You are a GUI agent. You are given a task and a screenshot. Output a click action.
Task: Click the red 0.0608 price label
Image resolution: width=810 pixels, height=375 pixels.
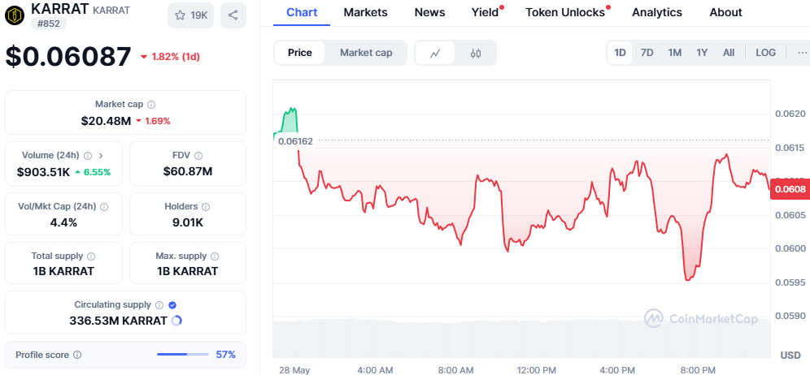tap(790, 189)
